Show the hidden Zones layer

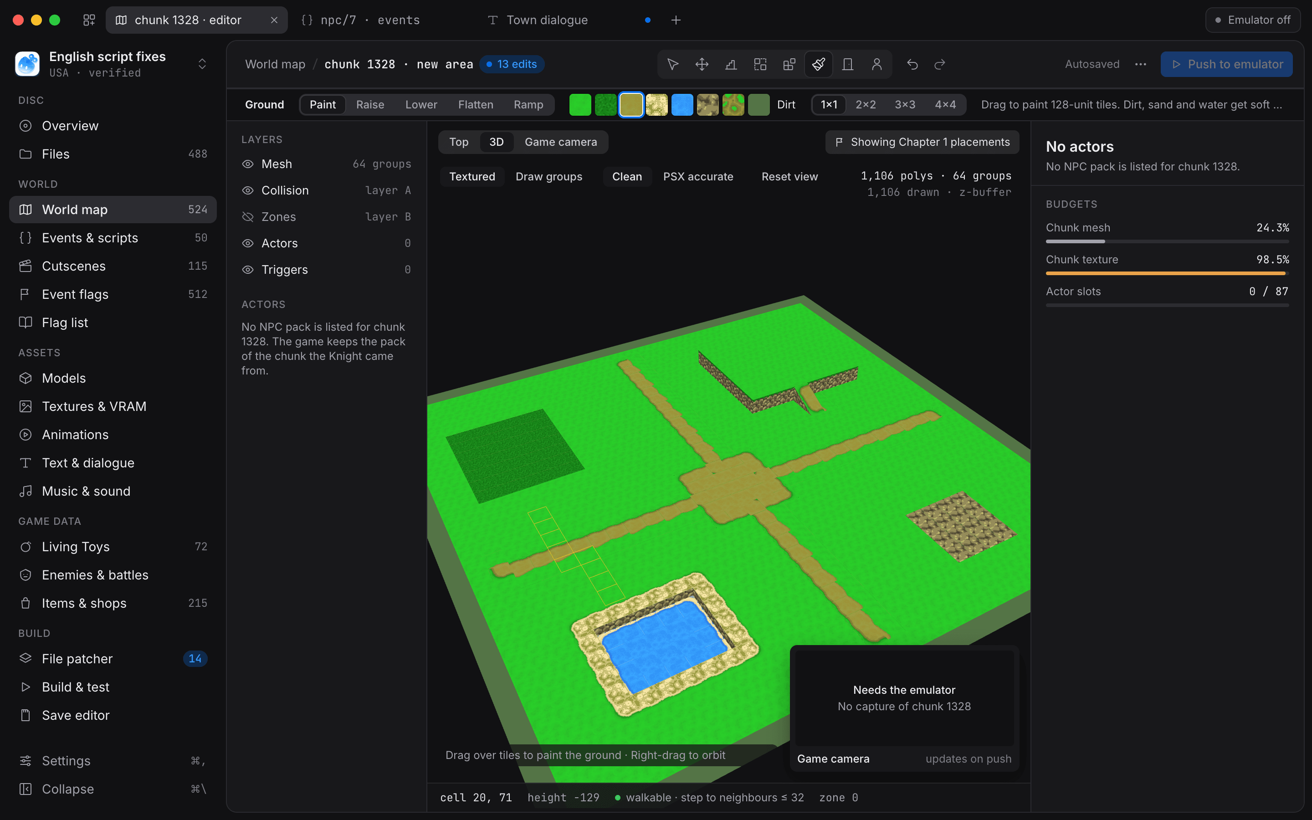[x=248, y=217]
